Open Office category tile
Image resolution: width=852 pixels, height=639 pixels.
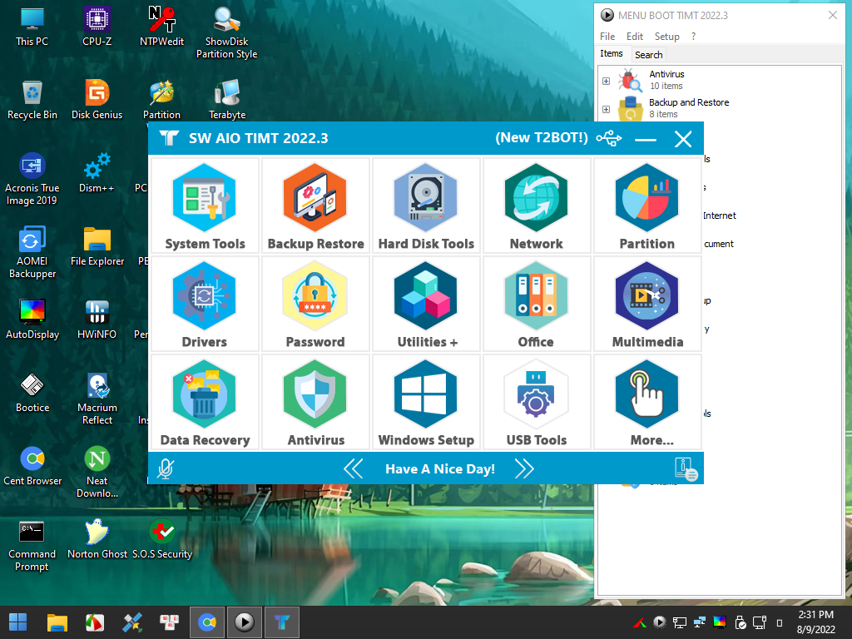pyautogui.click(x=537, y=304)
